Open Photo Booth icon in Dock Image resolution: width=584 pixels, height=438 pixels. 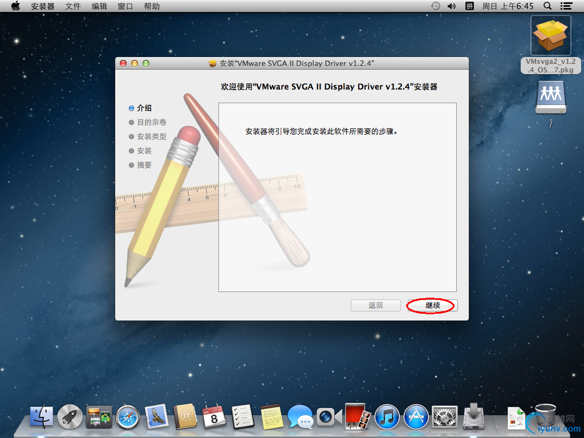pyautogui.click(x=358, y=416)
